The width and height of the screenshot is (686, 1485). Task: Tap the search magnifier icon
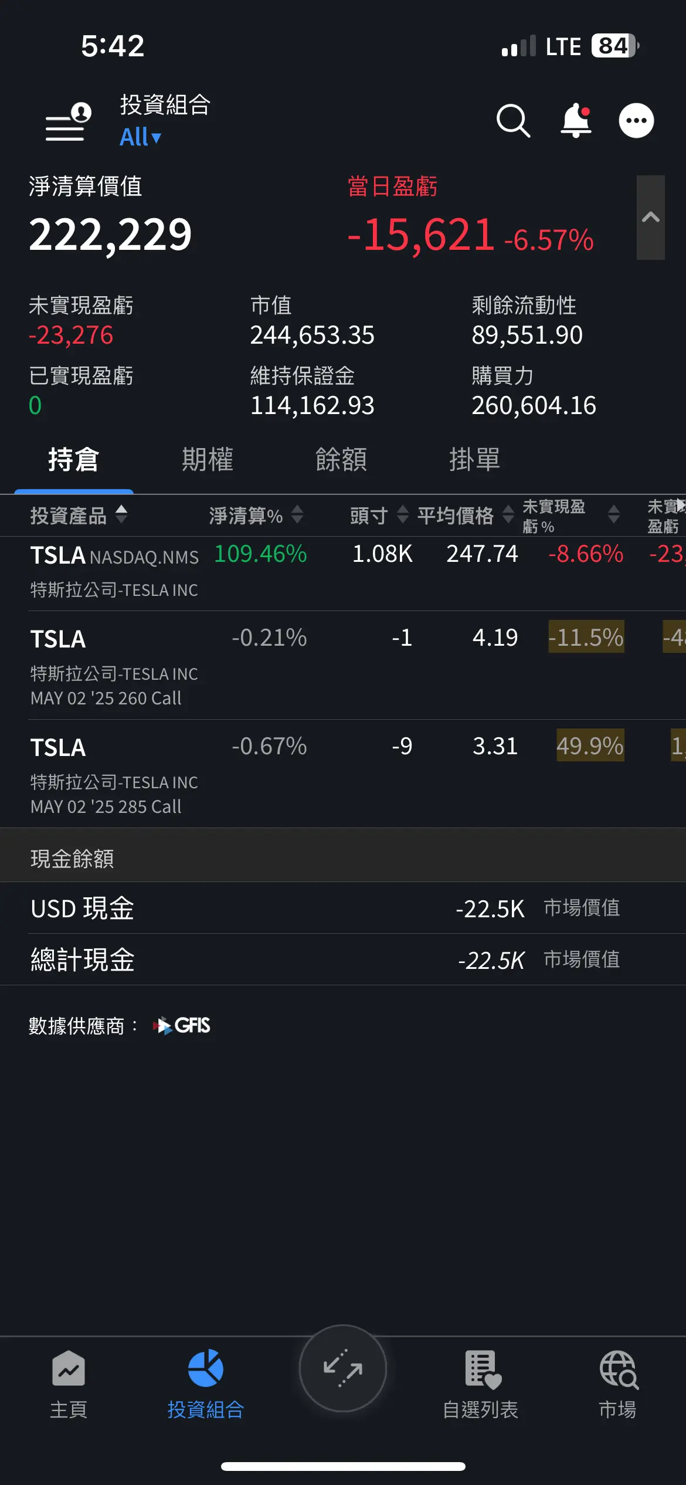(x=513, y=121)
